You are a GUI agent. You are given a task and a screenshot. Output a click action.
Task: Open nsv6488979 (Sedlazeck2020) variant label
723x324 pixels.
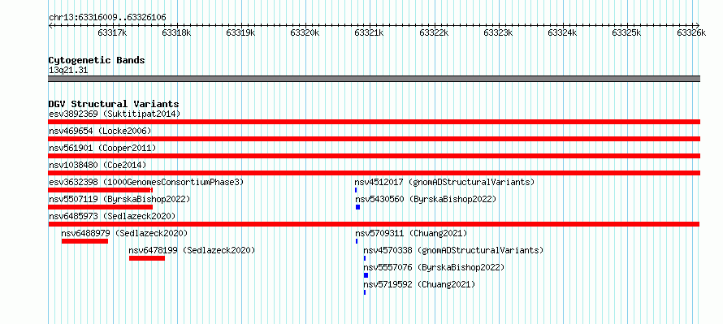(x=124, y=233)
